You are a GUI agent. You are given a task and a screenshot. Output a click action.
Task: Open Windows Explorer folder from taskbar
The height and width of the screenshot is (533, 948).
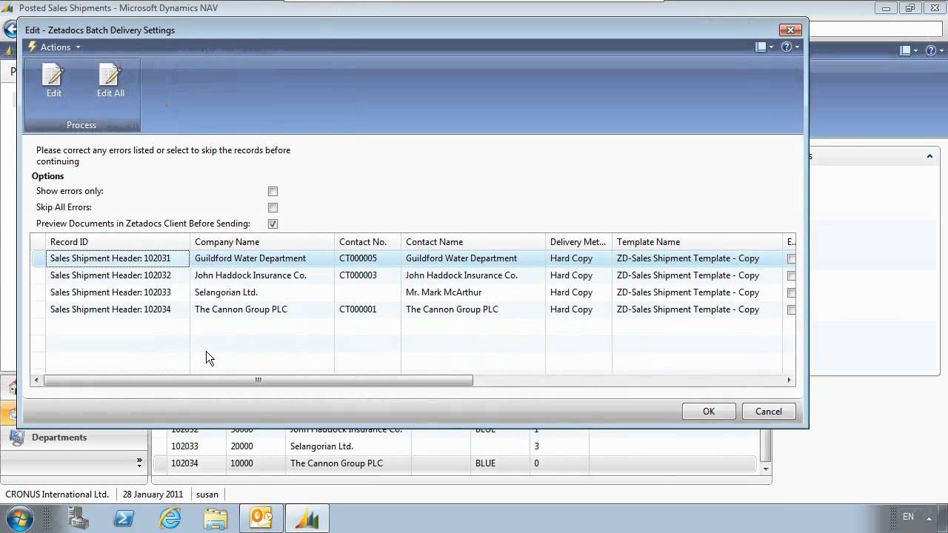click(x=216, y=517)
